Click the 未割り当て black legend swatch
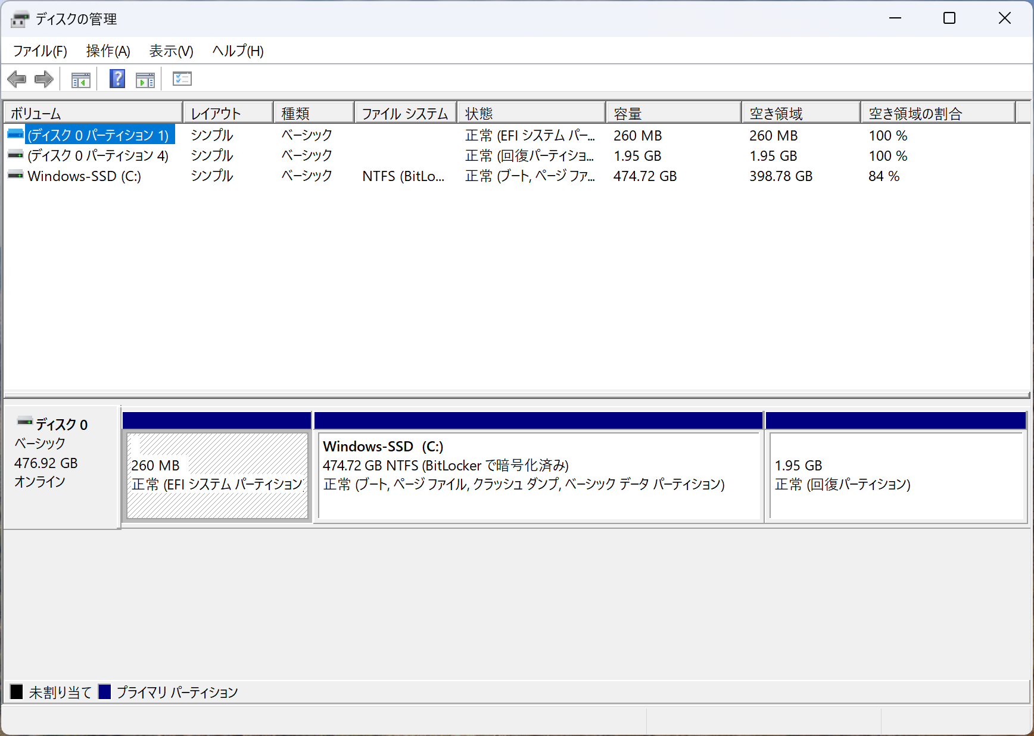Screen dimensions: 1034x736 pyautogui.click(x=17, y=692)
